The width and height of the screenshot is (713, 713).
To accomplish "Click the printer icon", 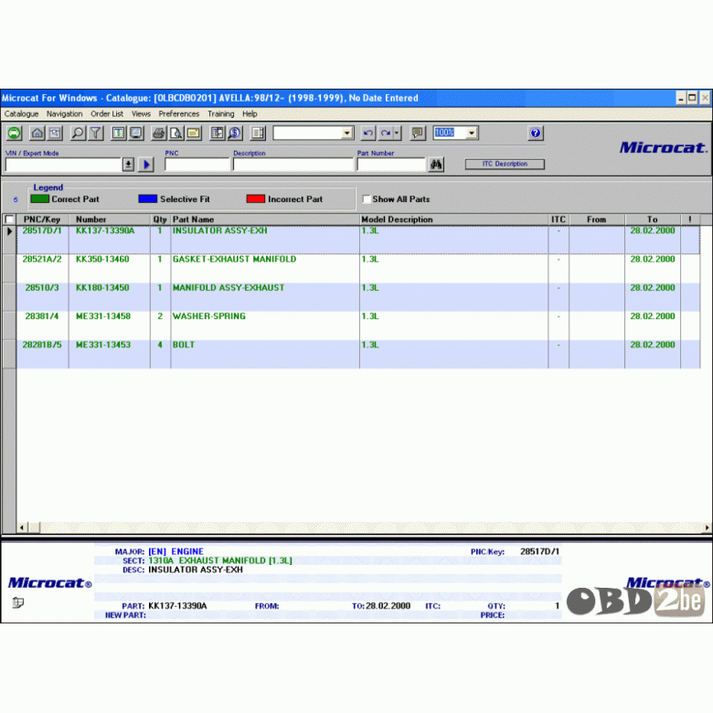I will 159,133.
